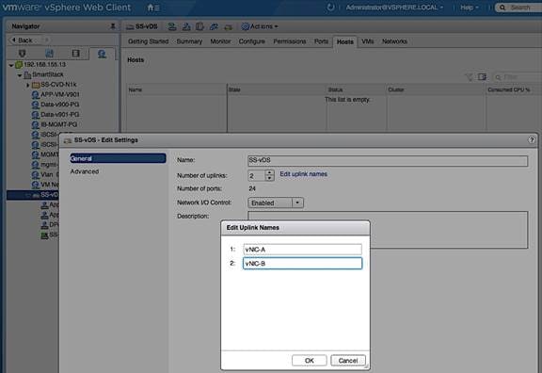Select General in Edit Settings sidebar
The height and width of the screenshot is (373, 542).
coord(118,158)
